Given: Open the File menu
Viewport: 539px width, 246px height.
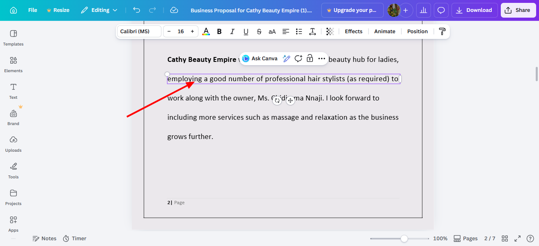Looking at the screenshot, I should 32,10.
